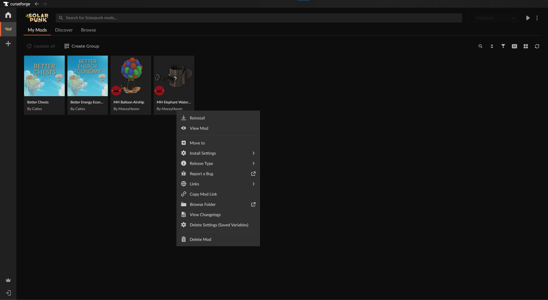This screenshot has width=548, height=300.
Task: Click the 'By Caites' author under Better Chests
Action: (x=35, y=109)
